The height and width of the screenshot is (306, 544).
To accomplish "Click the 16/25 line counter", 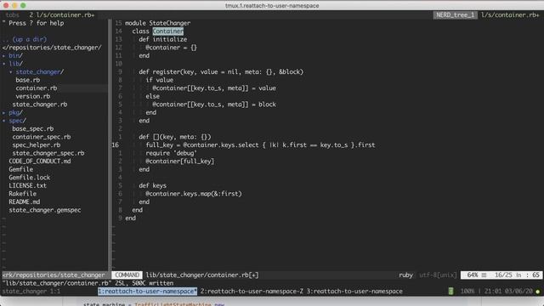I will click(503, 275).
